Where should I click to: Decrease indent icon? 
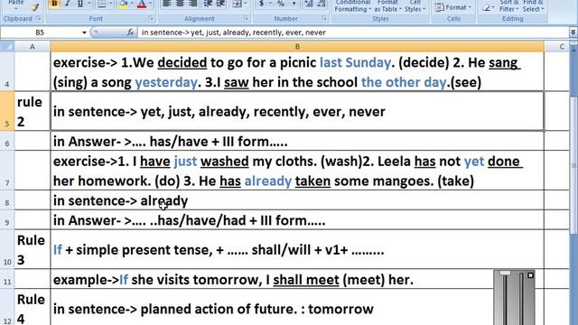coord(208,4)
